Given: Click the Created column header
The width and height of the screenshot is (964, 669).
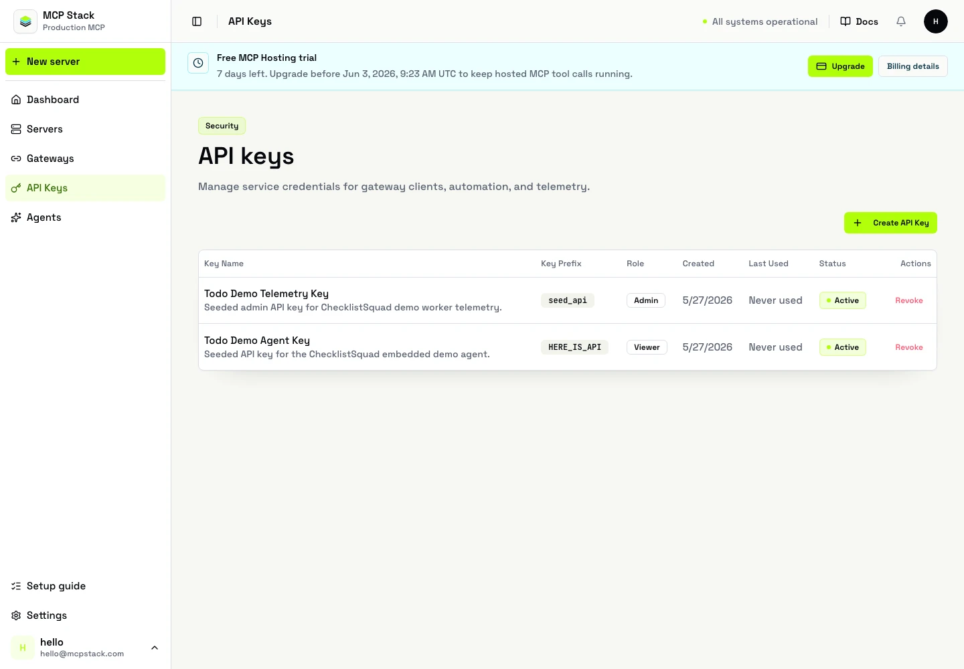Looking at the screenshot, I should point(698,264).
